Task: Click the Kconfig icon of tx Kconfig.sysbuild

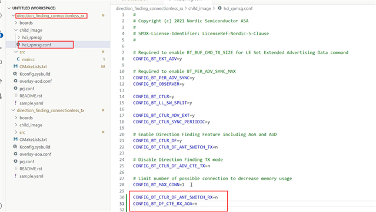Action: click(15, 147)
